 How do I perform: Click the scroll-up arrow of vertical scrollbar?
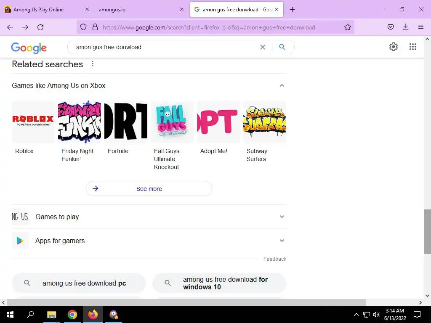point(427,39)
